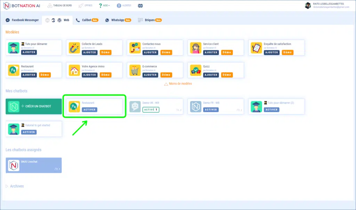Open the Callbot tab
Viewport: 356px width, 210px height.
(87, 20)
